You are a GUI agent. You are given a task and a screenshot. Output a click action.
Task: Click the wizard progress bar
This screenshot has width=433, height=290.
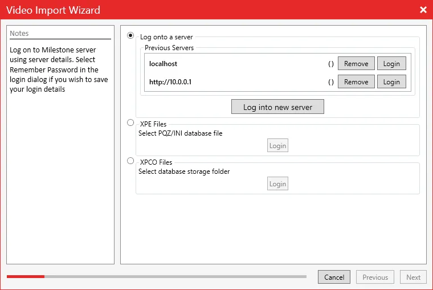pos(157,276)
